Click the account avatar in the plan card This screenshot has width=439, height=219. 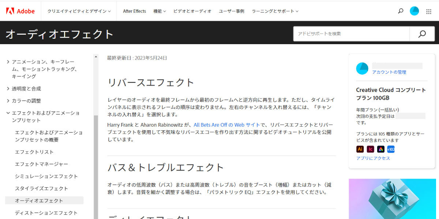pos(362,68)
